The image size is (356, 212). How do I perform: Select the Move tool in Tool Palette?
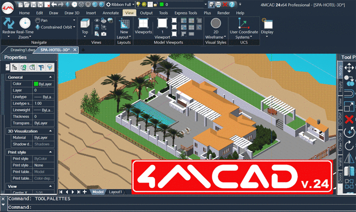(349, 68)
